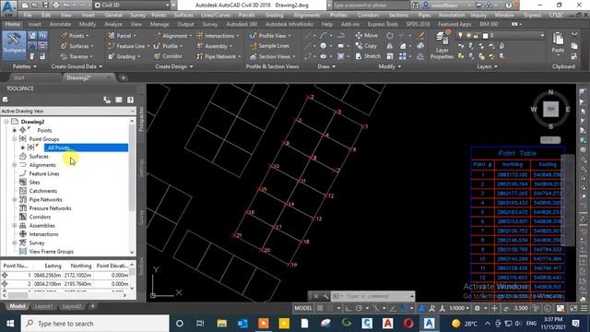The image size is (590, 332).
Task: Select the Move command
Action: (x=367, y=35)
